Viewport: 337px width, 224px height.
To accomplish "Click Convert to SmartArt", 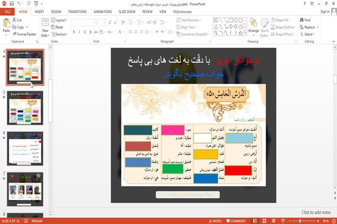I will pyautogui.click(x=193, y=34).
